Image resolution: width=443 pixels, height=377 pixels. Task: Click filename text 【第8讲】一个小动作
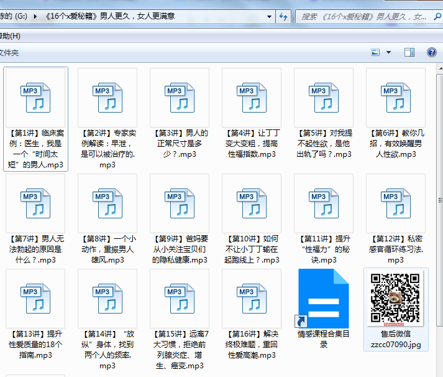[107, 249]
